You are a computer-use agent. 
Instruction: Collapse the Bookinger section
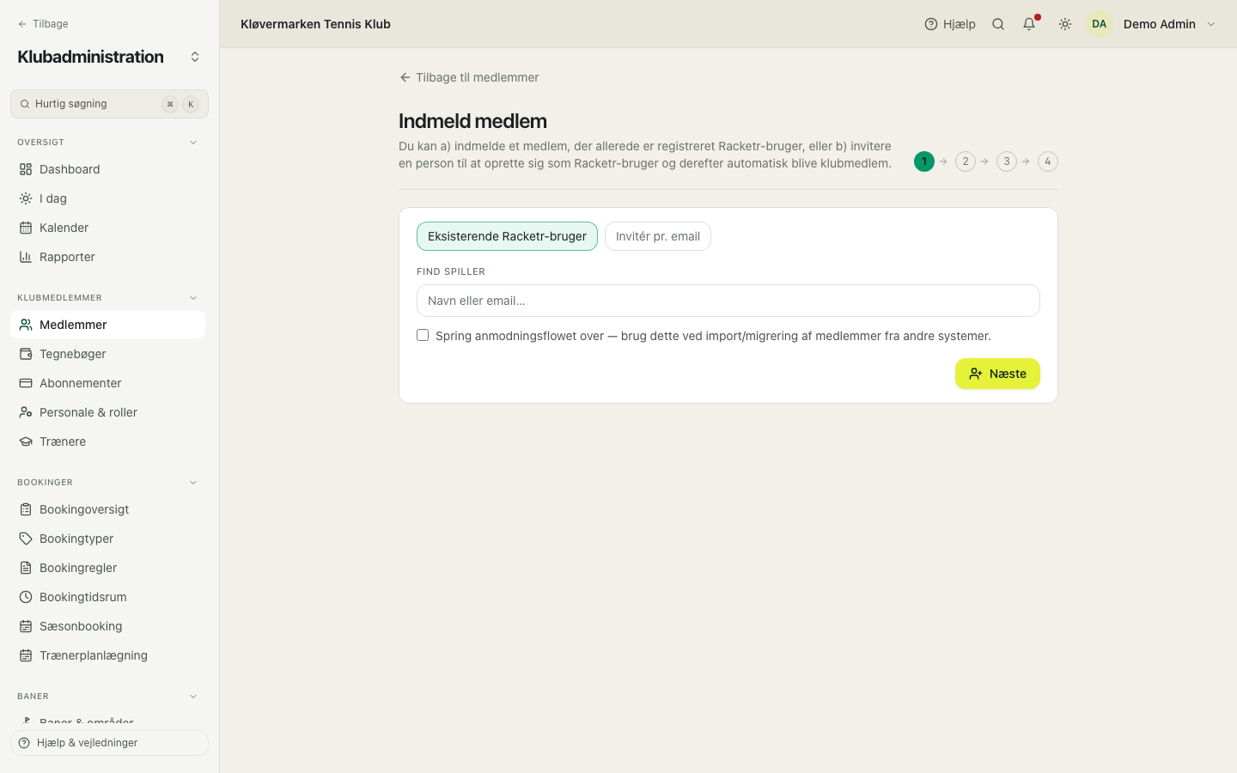click(x=193, y=483)
